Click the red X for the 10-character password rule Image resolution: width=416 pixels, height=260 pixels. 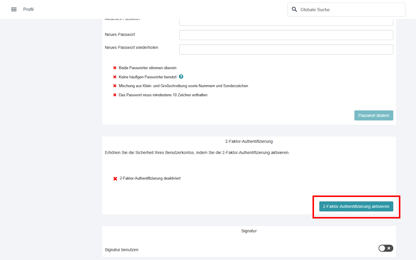115,95
